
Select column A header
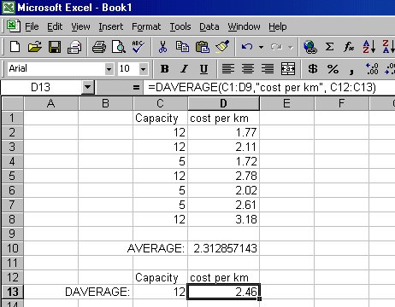[50, 103]
